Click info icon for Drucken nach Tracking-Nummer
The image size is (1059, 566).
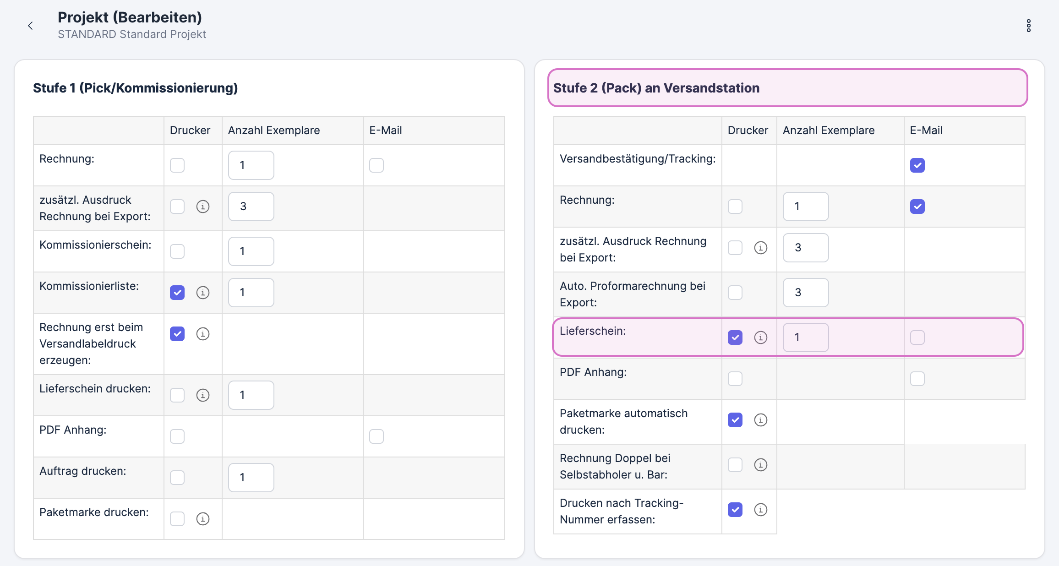tap(761, 510)
